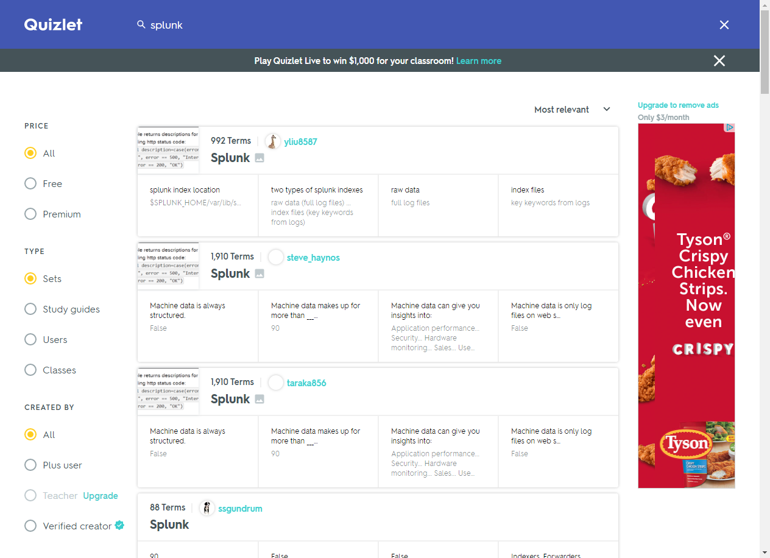Click the sort dropdown chevron arrow

coord(607,109)
